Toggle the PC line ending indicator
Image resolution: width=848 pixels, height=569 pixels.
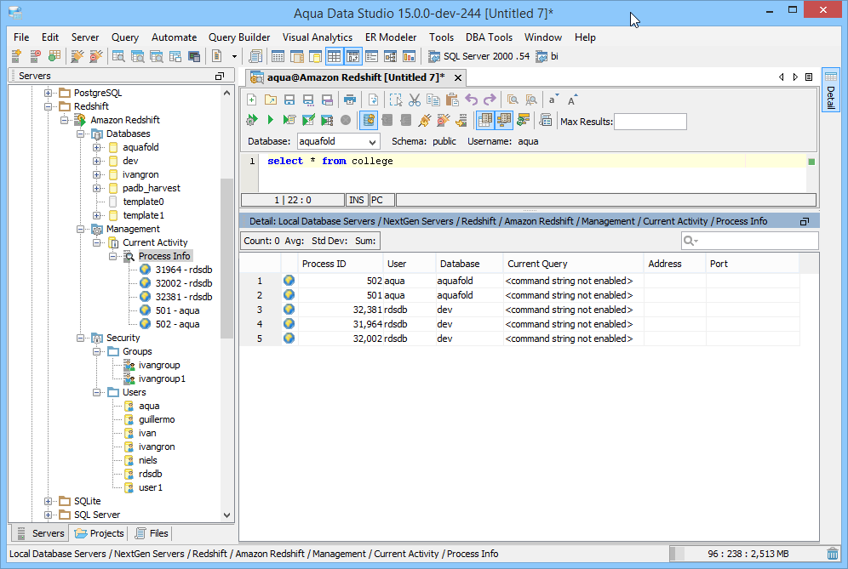coord(381,200)
